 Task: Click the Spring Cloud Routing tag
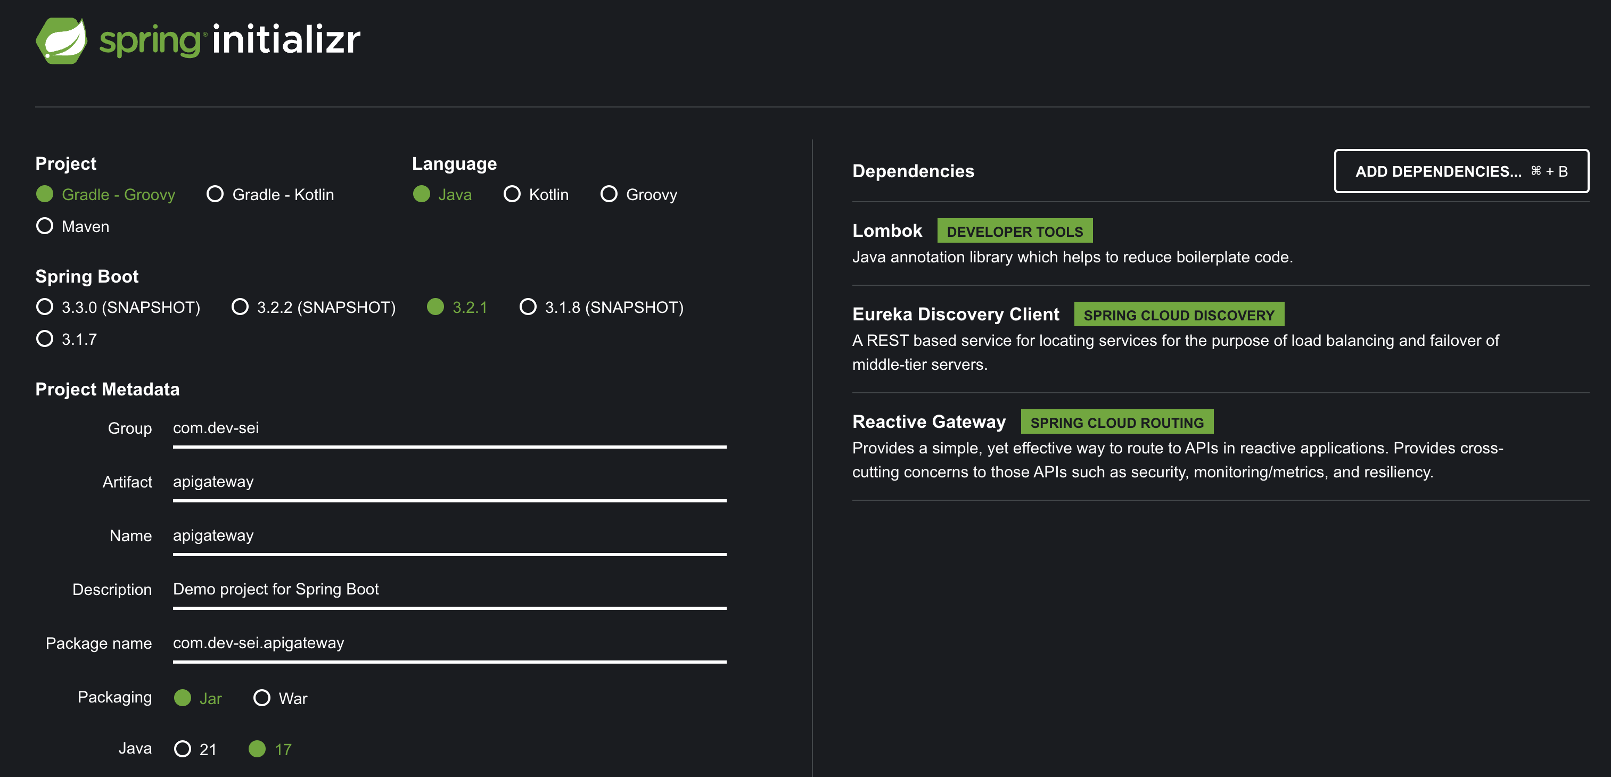[1116, 423]
